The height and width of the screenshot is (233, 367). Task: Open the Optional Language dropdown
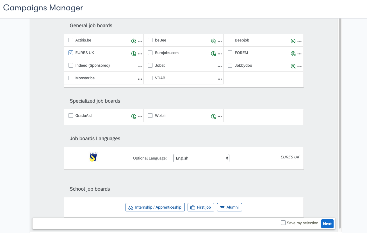click(201, 158)
